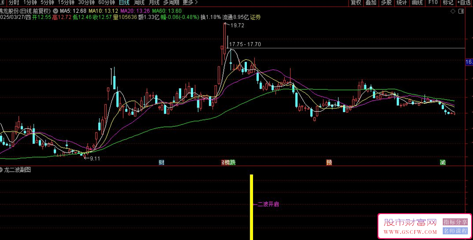473x240 pixels.
Task: Click the 17.75 - 17.70 gap label
Action: click(245, 44)
